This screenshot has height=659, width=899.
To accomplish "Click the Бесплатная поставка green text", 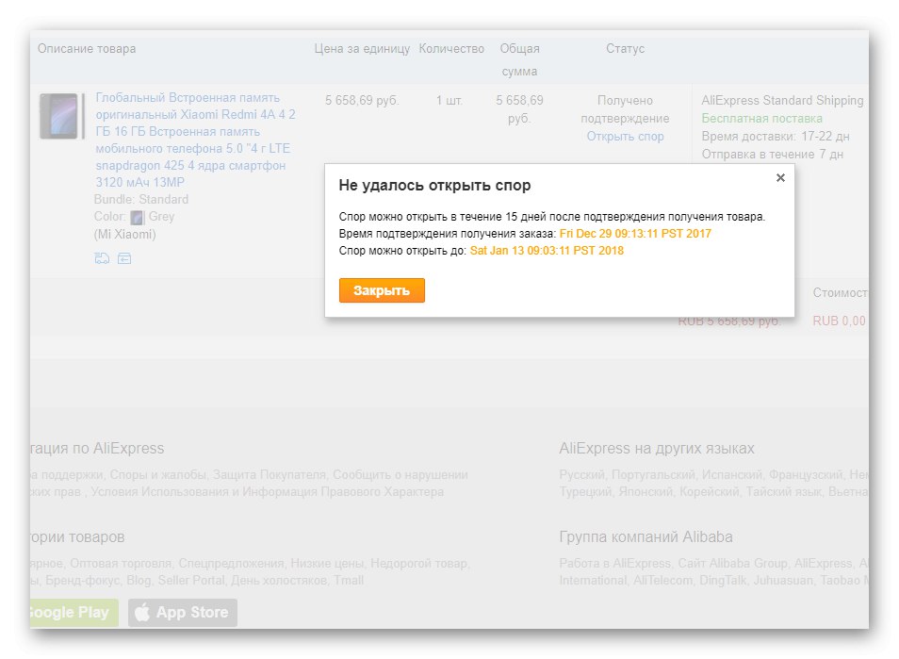I will pos(761,119).
